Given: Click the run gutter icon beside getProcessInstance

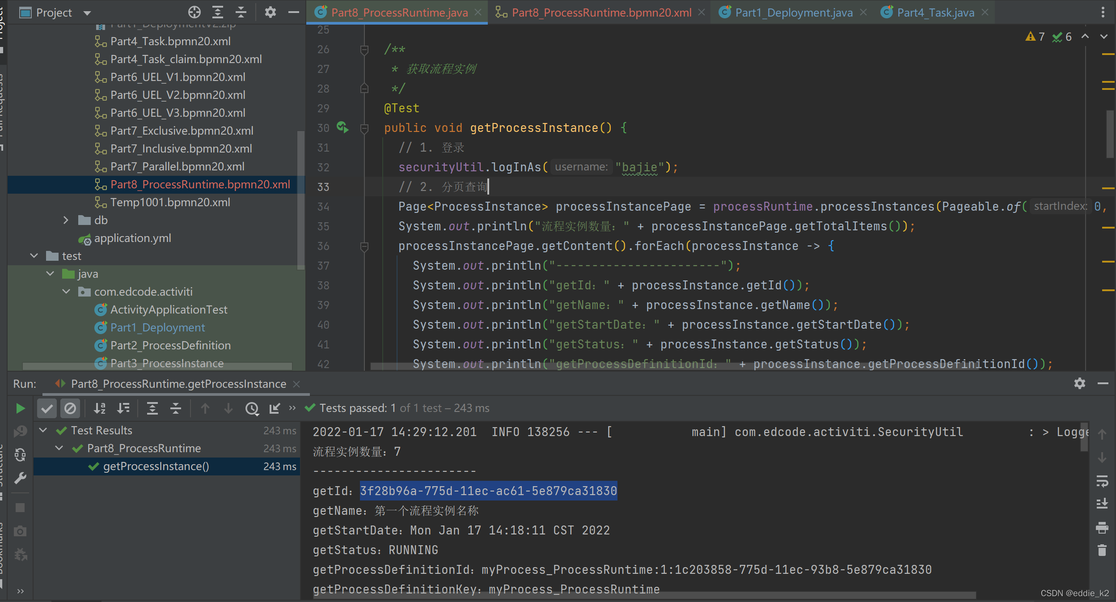Looking at the screenshot, I should [342, 127].
